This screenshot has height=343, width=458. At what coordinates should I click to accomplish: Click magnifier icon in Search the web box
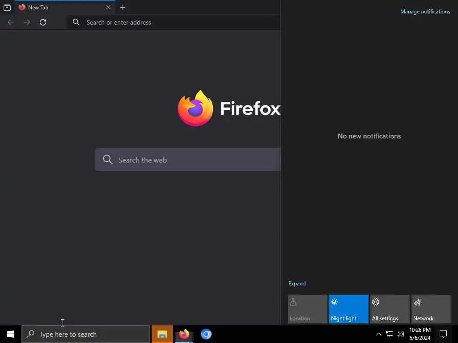pos(108,159)
